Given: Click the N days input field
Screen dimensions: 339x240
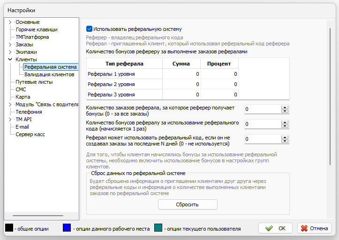Looking at the screenshot, I should click(x=262, y=139).
